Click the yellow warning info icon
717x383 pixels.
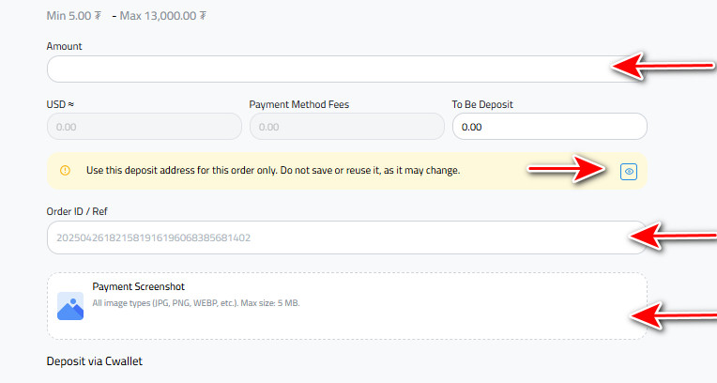65,171
